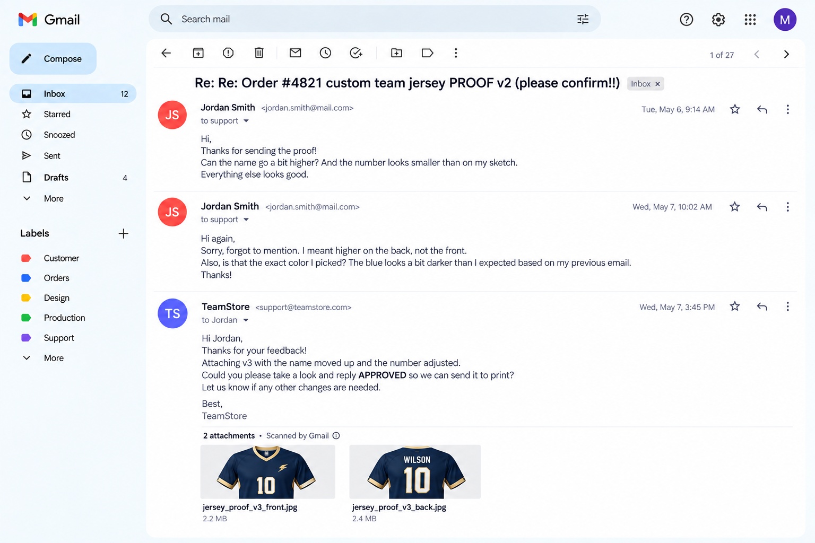Reply to the TeamStore message
The image size is (815, 543).
point(762,306)
